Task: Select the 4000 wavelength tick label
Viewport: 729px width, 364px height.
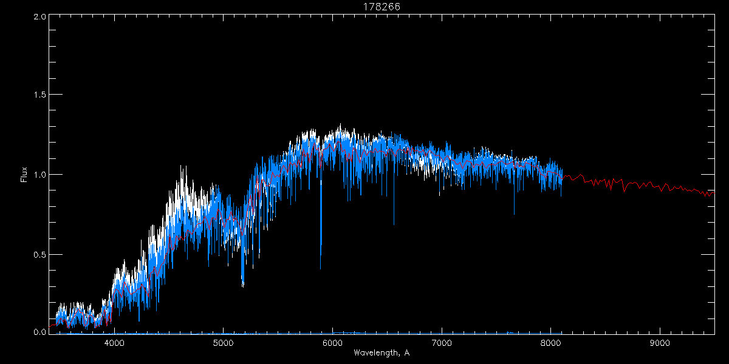Action: [114, 342]
